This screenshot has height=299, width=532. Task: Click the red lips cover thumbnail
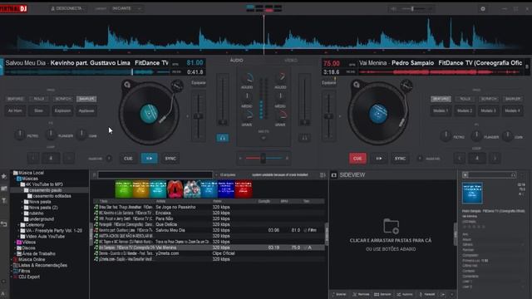point(175,189)
